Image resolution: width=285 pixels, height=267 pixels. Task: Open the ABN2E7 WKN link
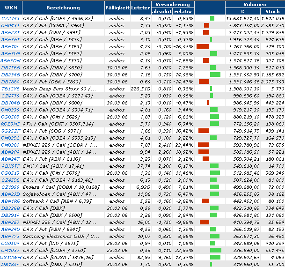10,222
